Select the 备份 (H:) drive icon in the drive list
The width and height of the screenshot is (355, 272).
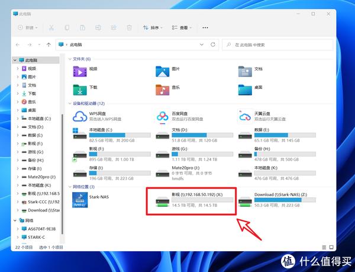(245, 154)
